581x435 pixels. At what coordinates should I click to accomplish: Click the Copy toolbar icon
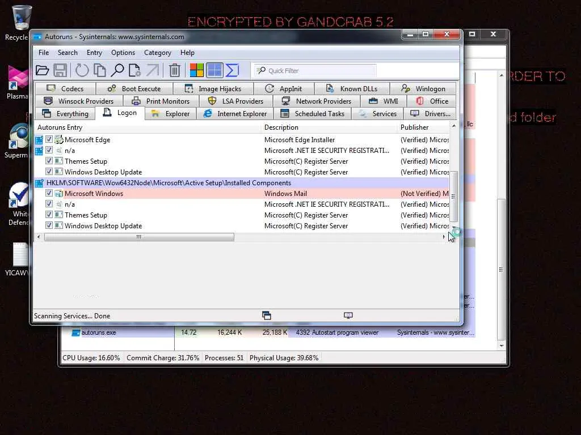(x=100, y=70)
